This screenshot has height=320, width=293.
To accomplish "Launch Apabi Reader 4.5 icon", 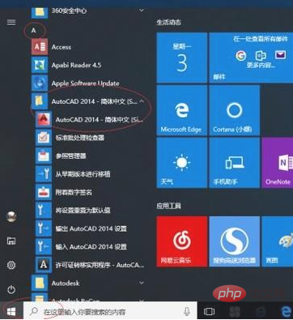I will (40, 65).
